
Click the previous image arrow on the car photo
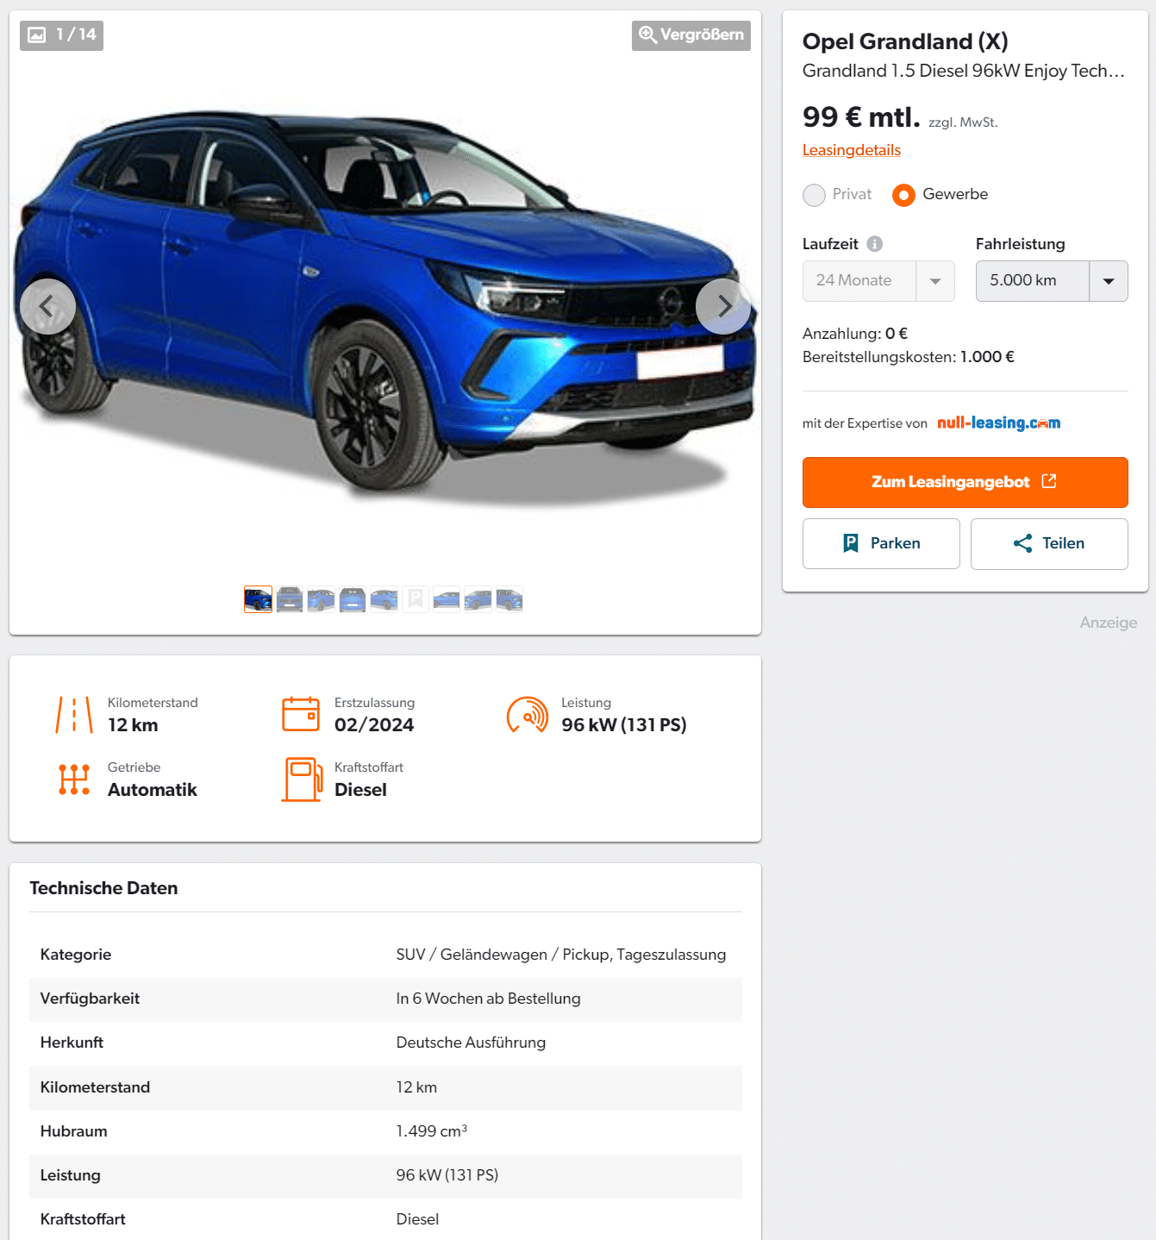[47, 306]
